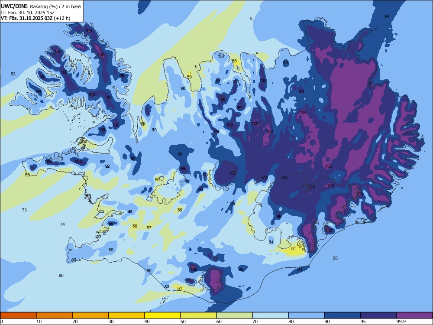The image size is (433, 325).
Task: Click the '97' humidity value in the north
Action: (x=218, y=81)
